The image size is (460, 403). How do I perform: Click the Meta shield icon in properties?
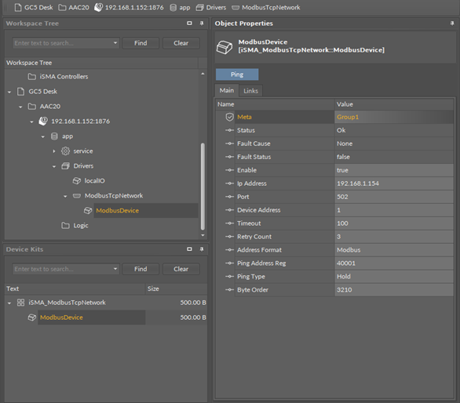pyautogui.click(x=229, y=117)
